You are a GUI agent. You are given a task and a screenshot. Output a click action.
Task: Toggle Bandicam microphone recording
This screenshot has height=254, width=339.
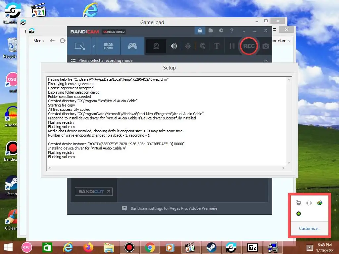(188, 46)
